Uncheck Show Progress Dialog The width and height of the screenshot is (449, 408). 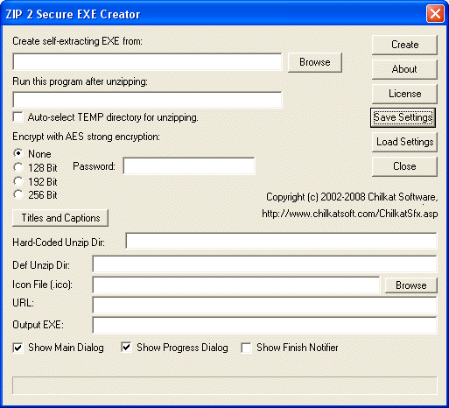[126, 348]
